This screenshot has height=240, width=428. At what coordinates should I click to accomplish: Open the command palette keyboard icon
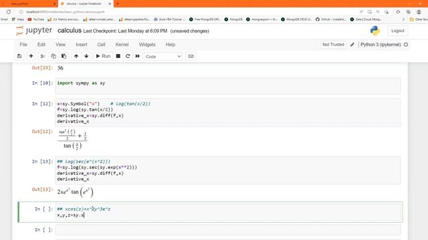(x=191, y=56)
